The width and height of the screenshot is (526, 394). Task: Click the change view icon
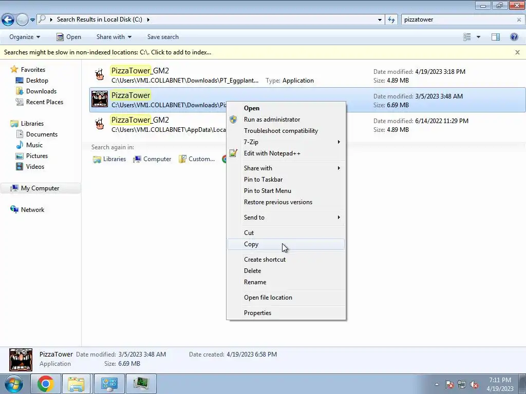click(x=467, y=37)
